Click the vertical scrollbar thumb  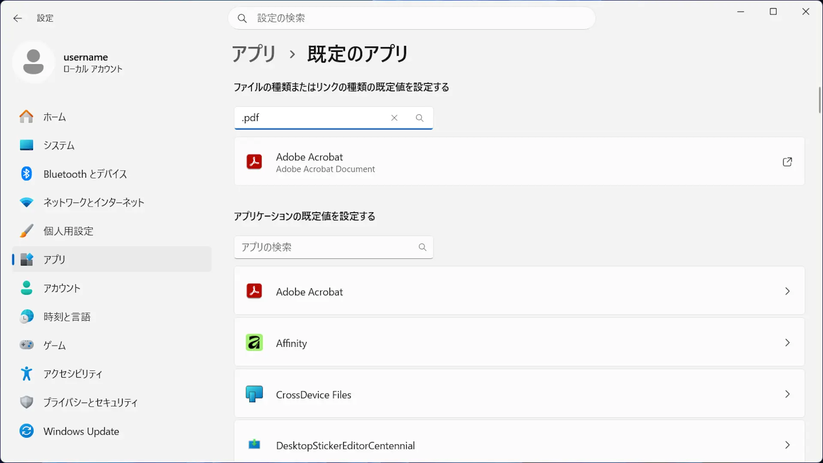[x=820, y=100]
